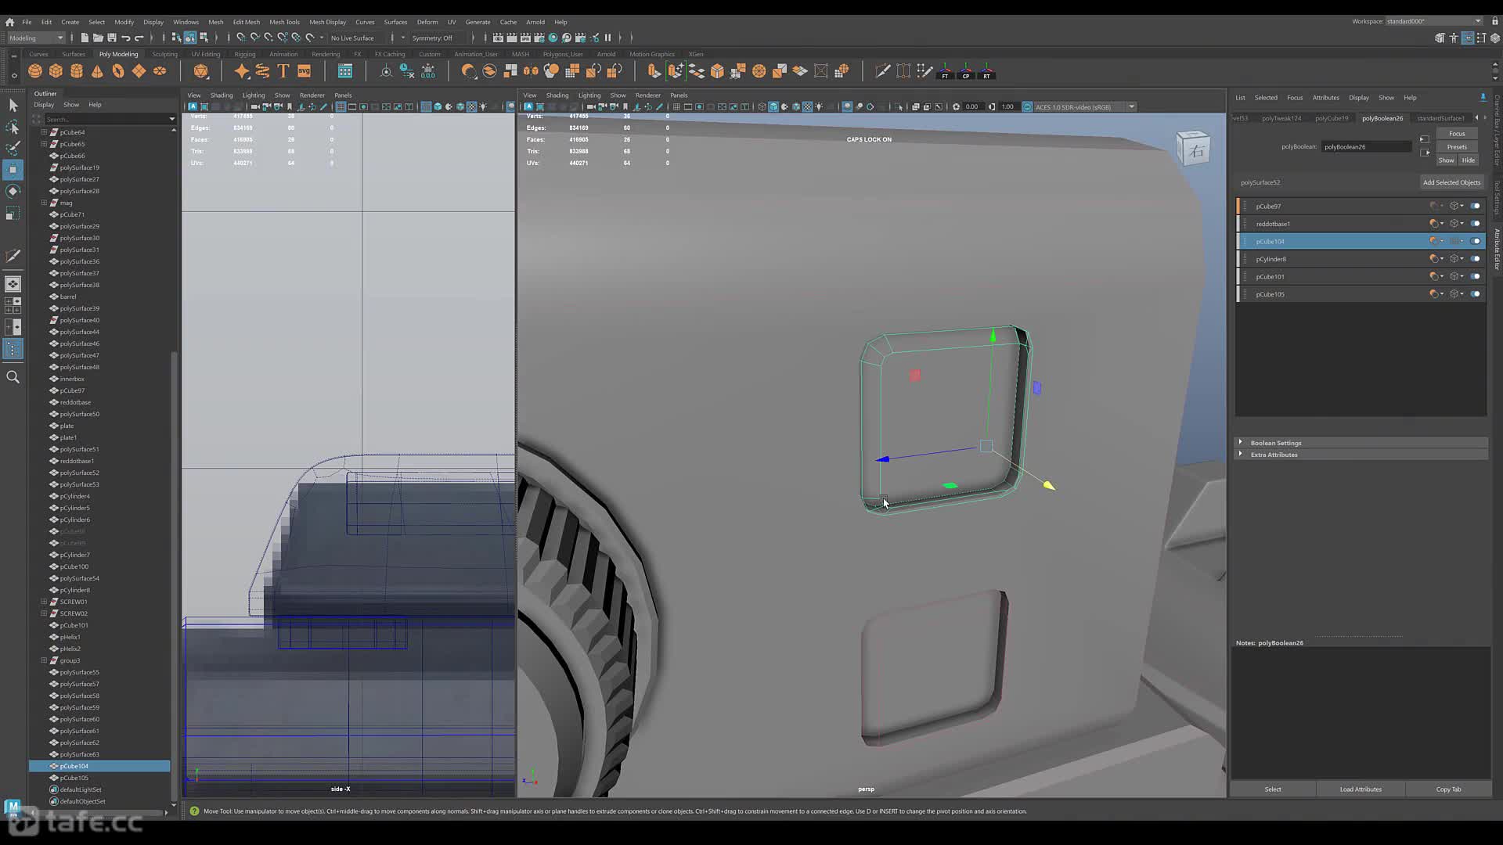
Task: Click the Multi-Cut tool shelf icon
Action: pyautogui.click(x=882, y=71)
